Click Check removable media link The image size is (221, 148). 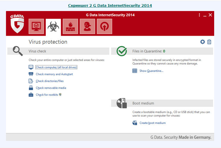(x=51, y=88)
